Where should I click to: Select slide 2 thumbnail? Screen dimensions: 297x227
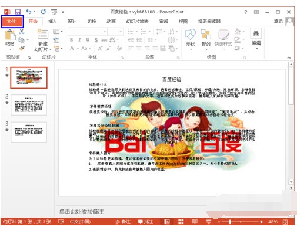click(29, 105)
